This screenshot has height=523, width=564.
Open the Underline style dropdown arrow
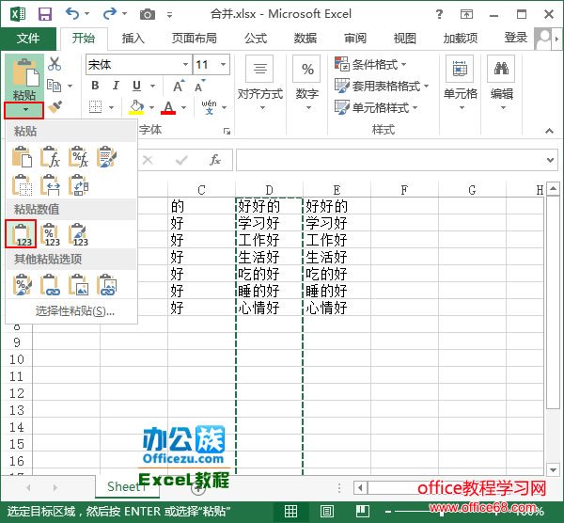pyautogui.click(x=153, y=86)
